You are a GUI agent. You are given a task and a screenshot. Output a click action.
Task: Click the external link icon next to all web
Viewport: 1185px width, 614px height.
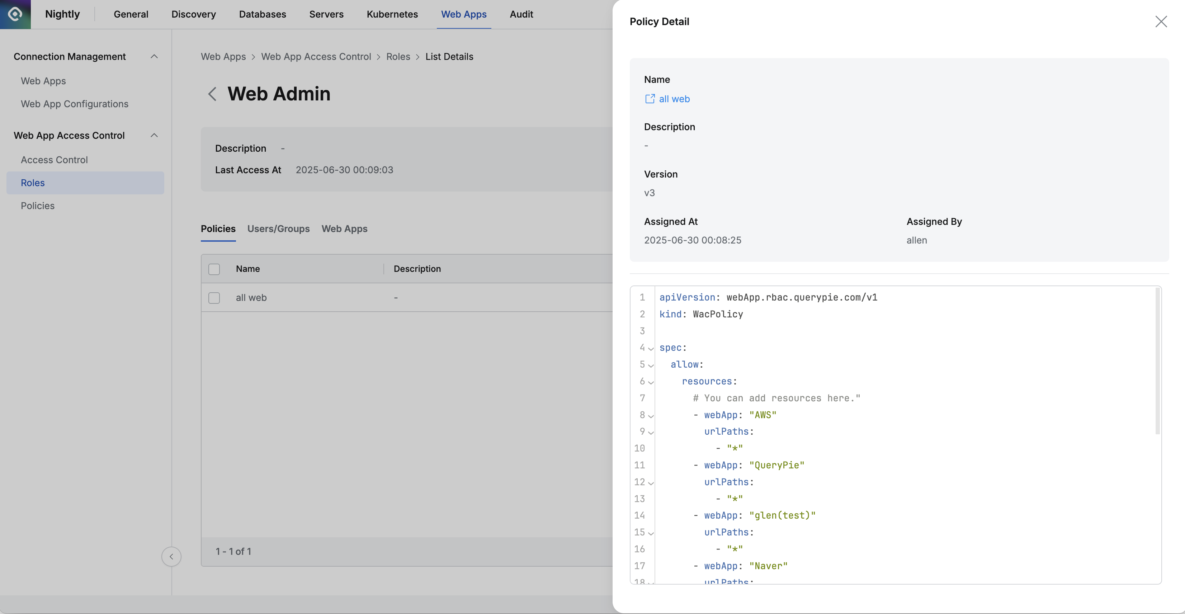650,99
